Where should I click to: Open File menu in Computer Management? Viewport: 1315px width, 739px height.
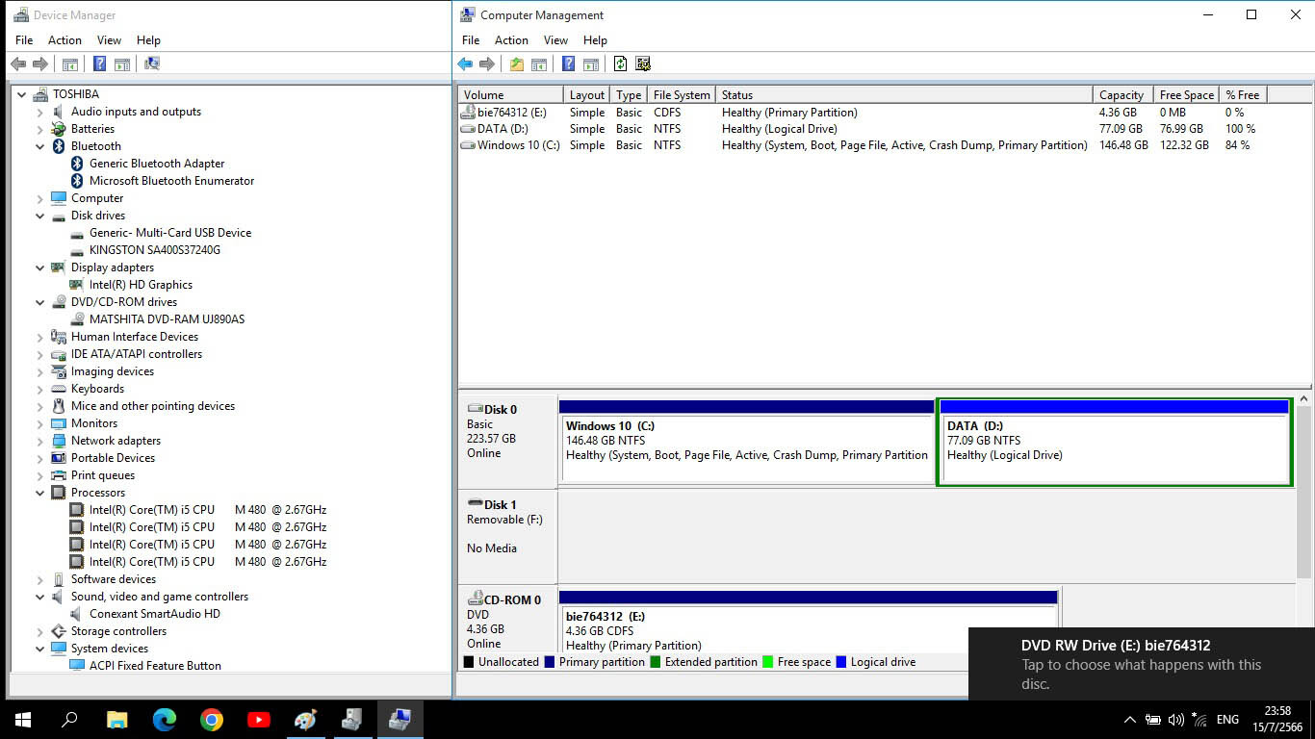471,40
